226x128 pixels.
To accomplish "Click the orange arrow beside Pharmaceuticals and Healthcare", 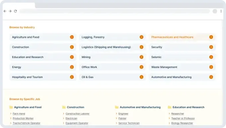I will (211, 37).
